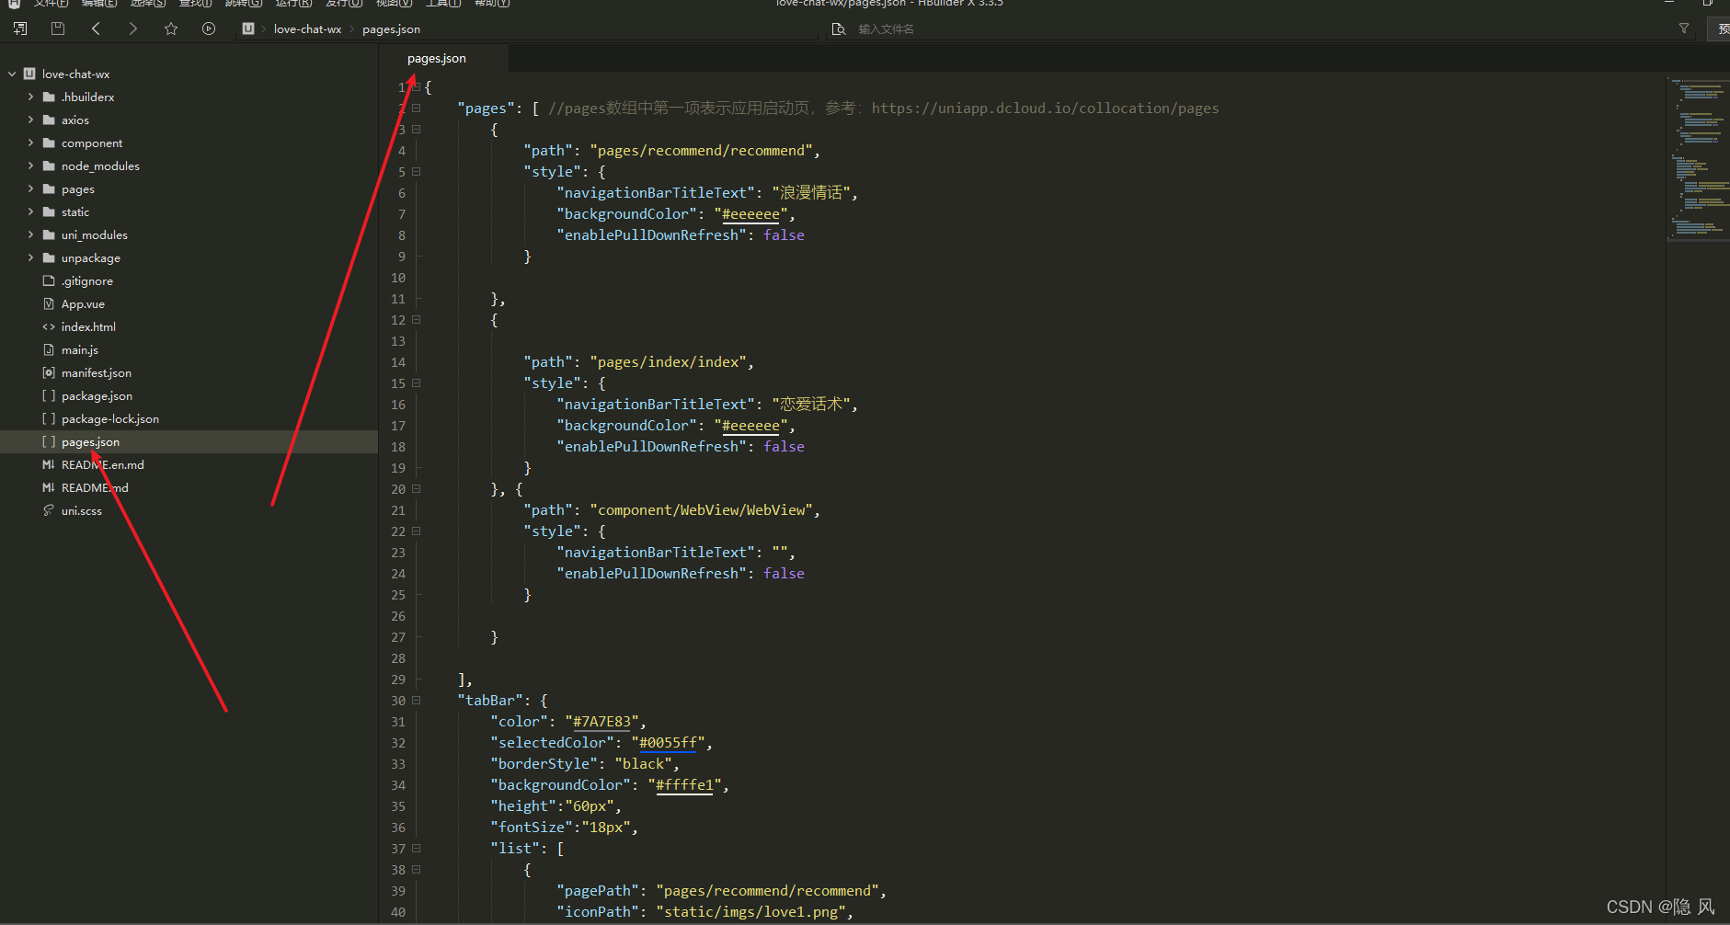Click the node_modules folder icon
This screenshot has height=925, width=1730.
click(x=49, y=166)
